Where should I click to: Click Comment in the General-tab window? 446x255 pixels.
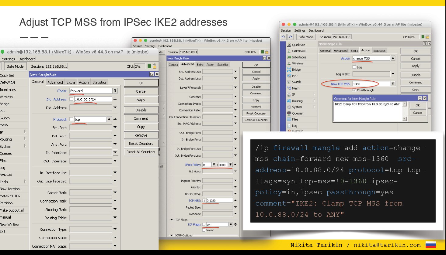tap(141, 118)
